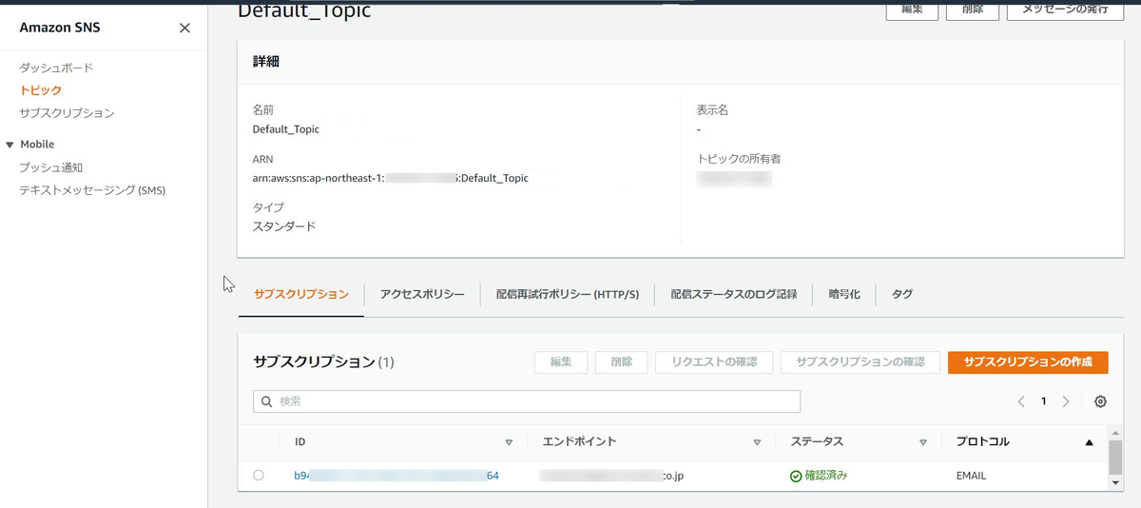Viewport: 1141px width, 508px height.
Task: Go to next page chevron
Action: point(1066,401)
